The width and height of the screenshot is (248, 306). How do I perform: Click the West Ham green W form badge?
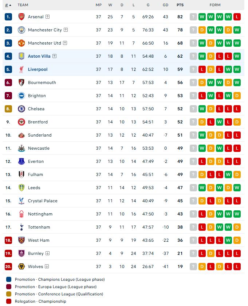pos(228,240)
